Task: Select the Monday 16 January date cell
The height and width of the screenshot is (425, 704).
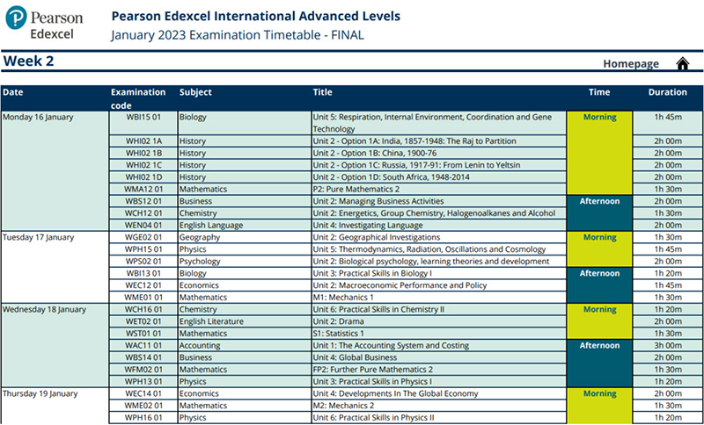Action: [39, 117]
